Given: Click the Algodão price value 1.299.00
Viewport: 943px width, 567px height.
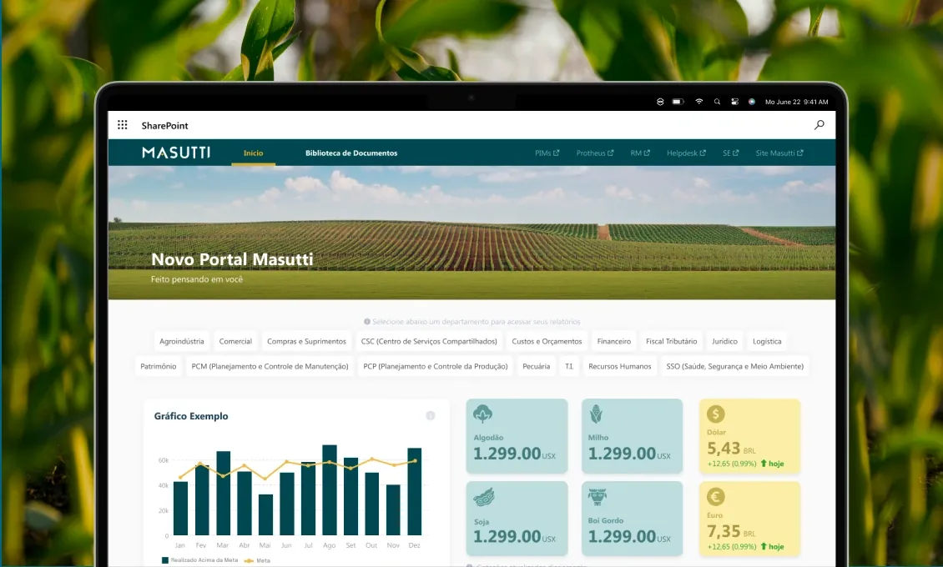Looking at the screenshot, I should tap(507, 454).
